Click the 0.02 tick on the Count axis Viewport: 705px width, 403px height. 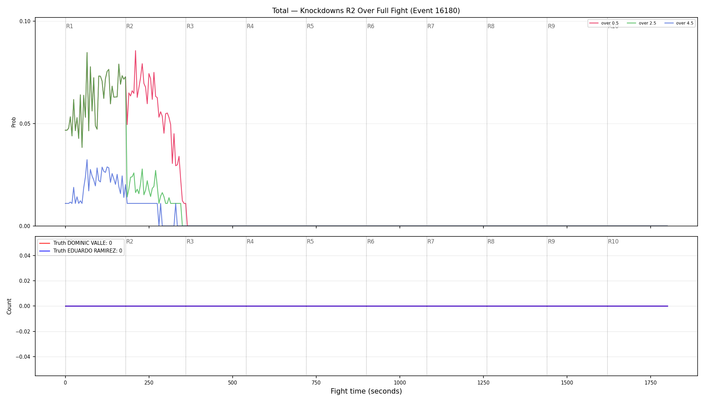(25, 281)
